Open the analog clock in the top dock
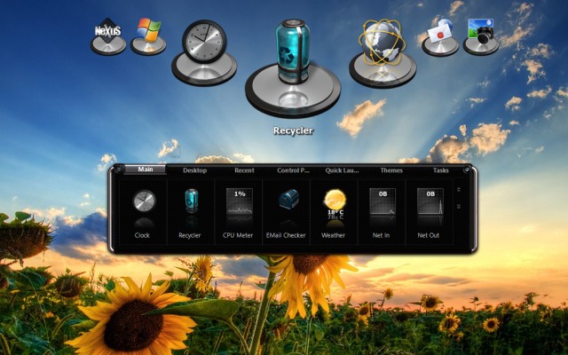Viewport: 568px width, 355px height. tap(204, 52)
